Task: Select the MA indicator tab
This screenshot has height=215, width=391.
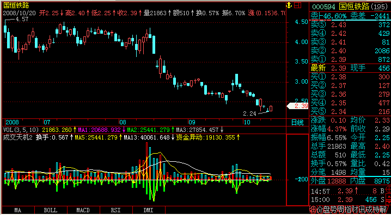Action: pos(18,210)
